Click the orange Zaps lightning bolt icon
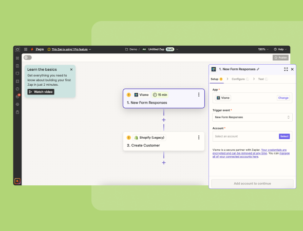Image resolution: width=303 pixels, height=231 pixels. tap(32, 49)
